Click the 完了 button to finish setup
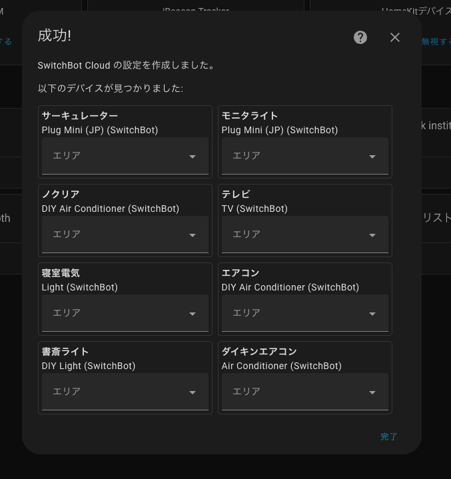The image size is (451, 479). click(x=388, y=437)
